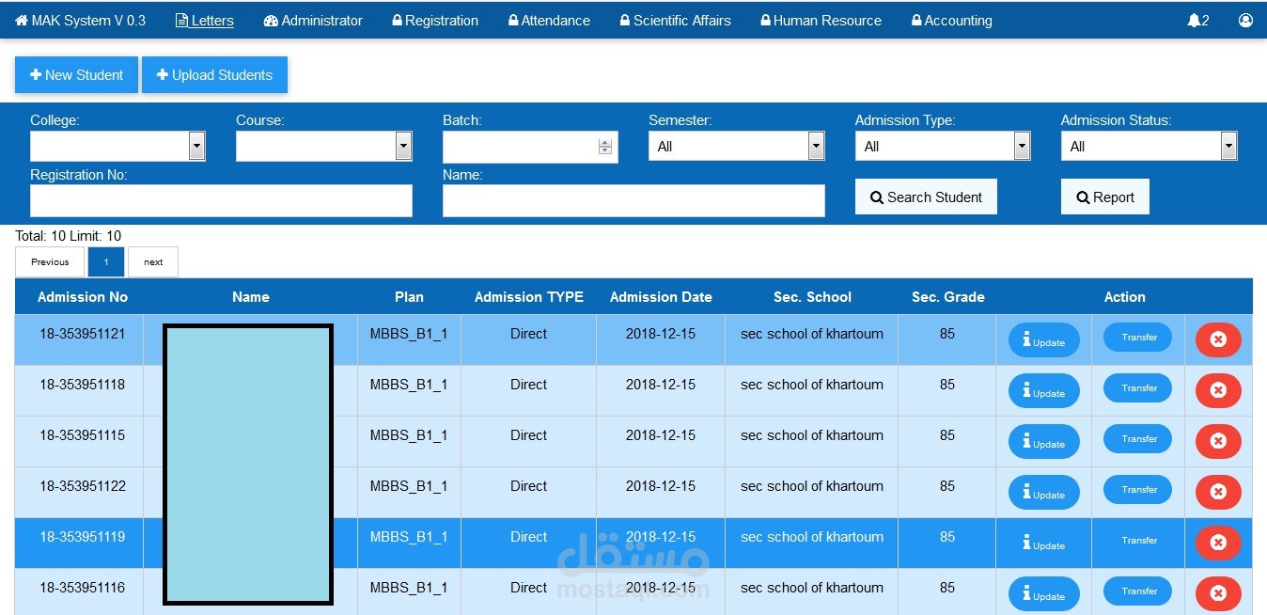1267x615 pixels.
Task: Click 2018-12-15 date in row 18-353951118
Action: click(x=661, y=385)
